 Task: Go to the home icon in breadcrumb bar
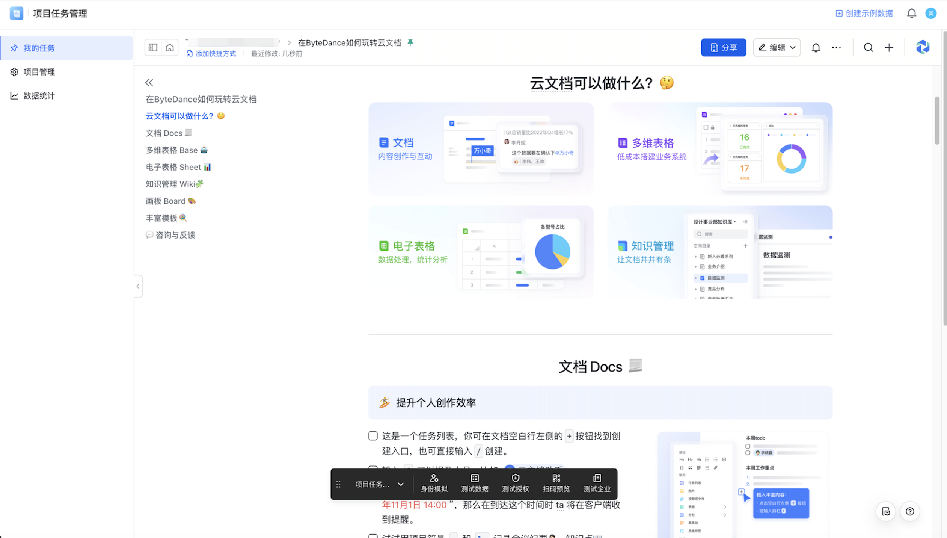170,48
